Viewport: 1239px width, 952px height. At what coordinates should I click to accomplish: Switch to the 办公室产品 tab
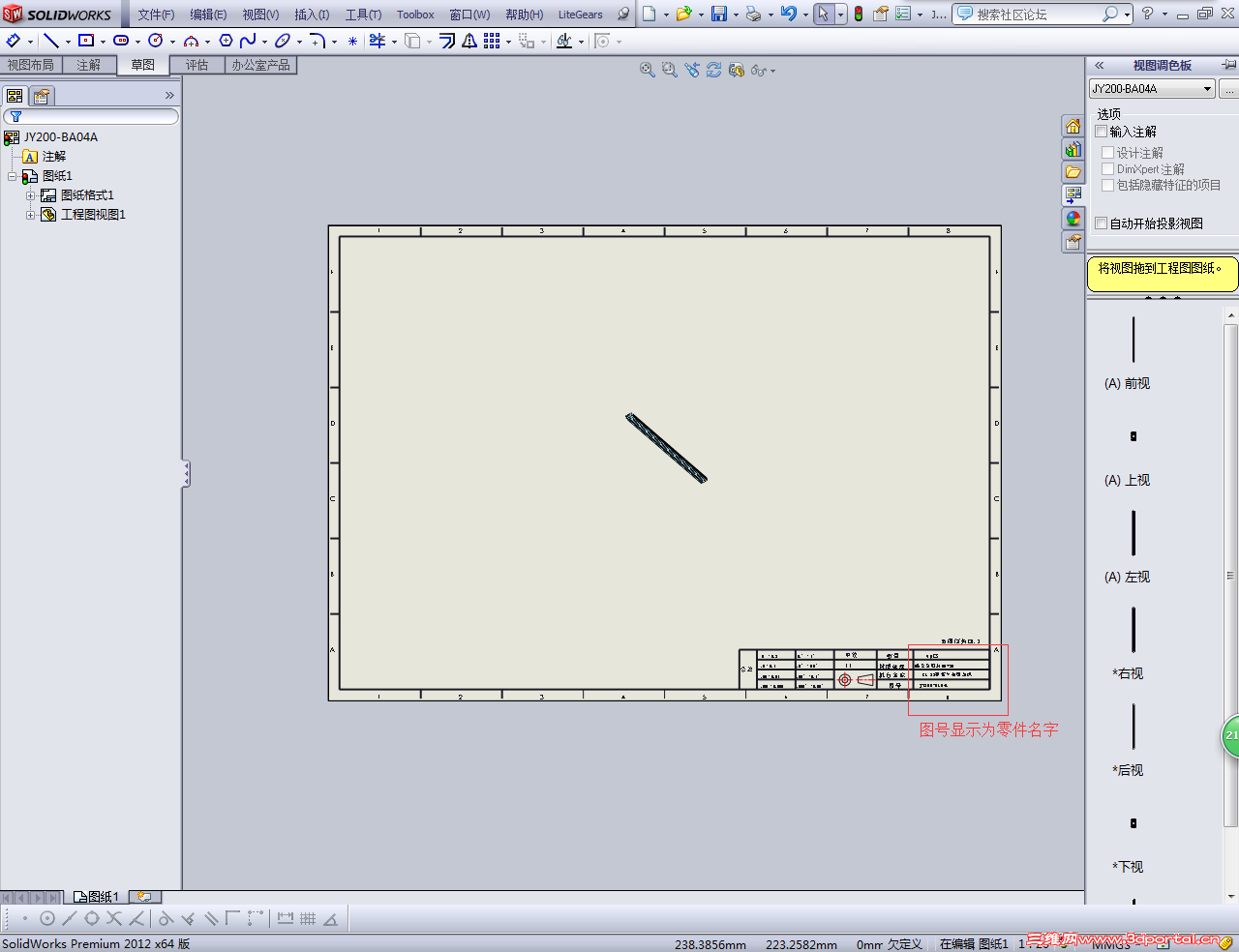click(260, 65)
